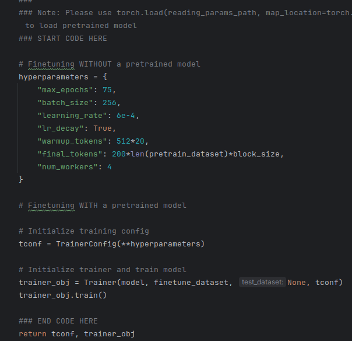The image size is (352, 341).
Task: Click the "final_tokens" dictionary key
Action: [x=70, y=154]
